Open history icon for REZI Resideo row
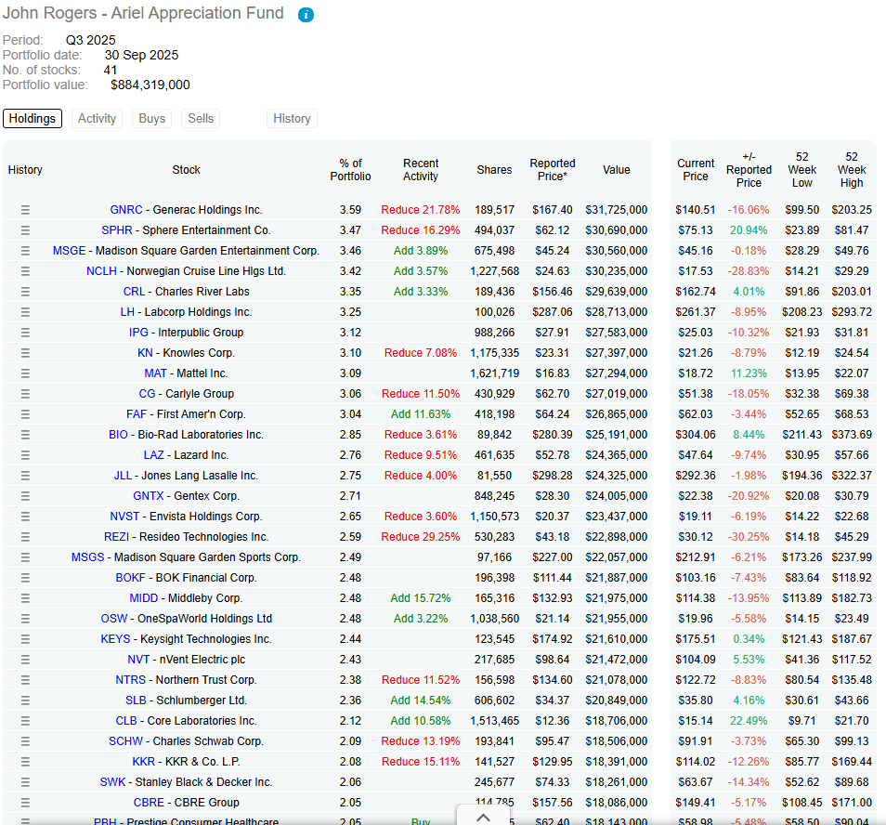Image resolution: width=886 pixels, height=825 pixels. pyautogui.click(x=25, y=537)
